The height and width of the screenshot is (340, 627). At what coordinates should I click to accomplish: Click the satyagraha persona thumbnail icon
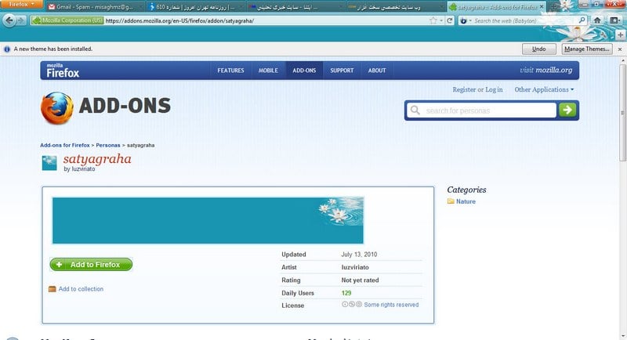click(x=49, y=162)
